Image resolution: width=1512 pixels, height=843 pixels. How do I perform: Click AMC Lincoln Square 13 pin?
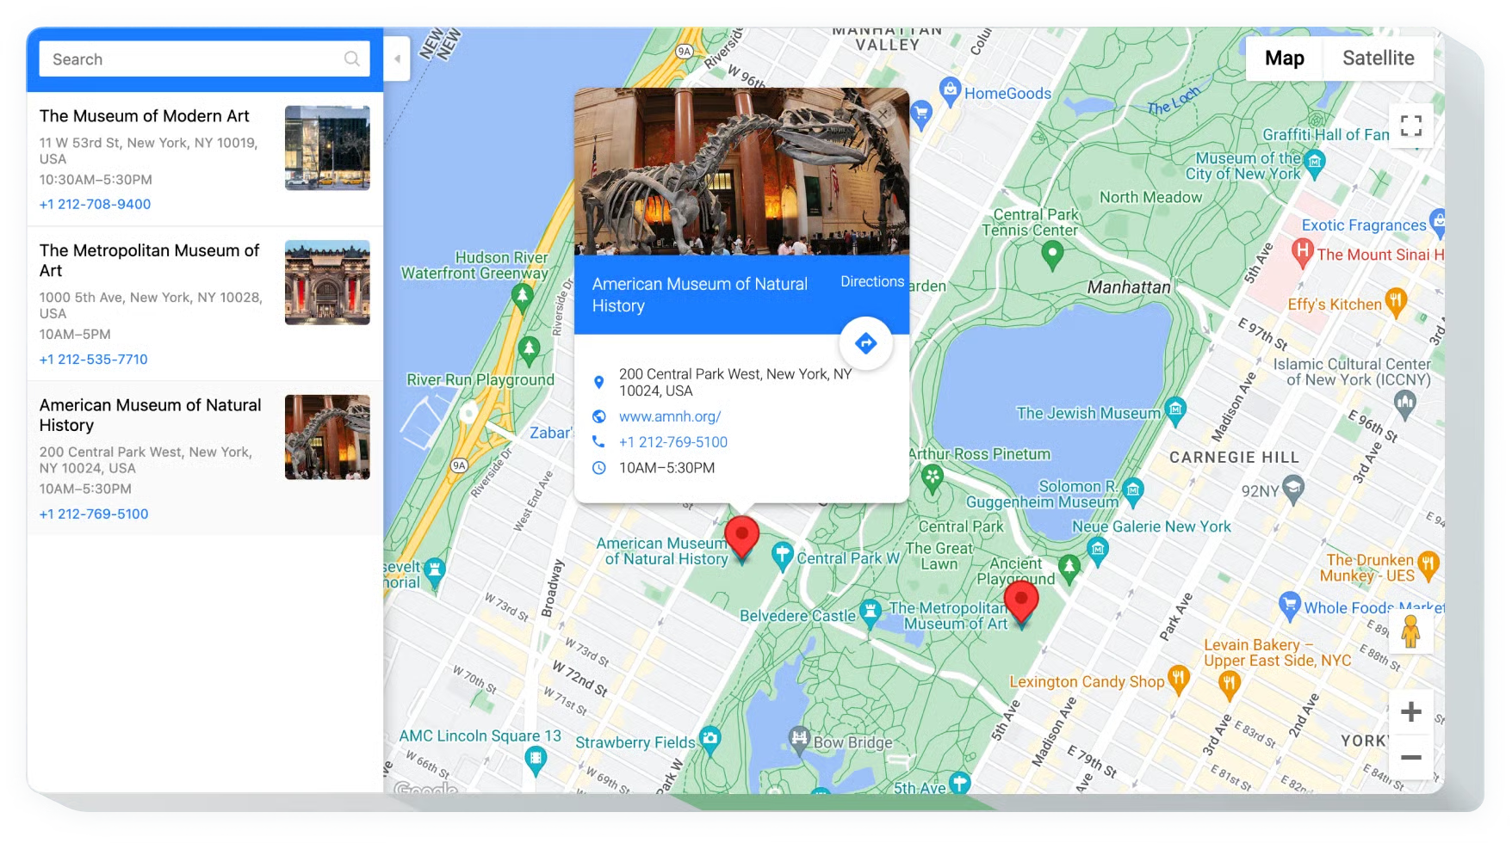pyautogui.click(x=536, y=760)
